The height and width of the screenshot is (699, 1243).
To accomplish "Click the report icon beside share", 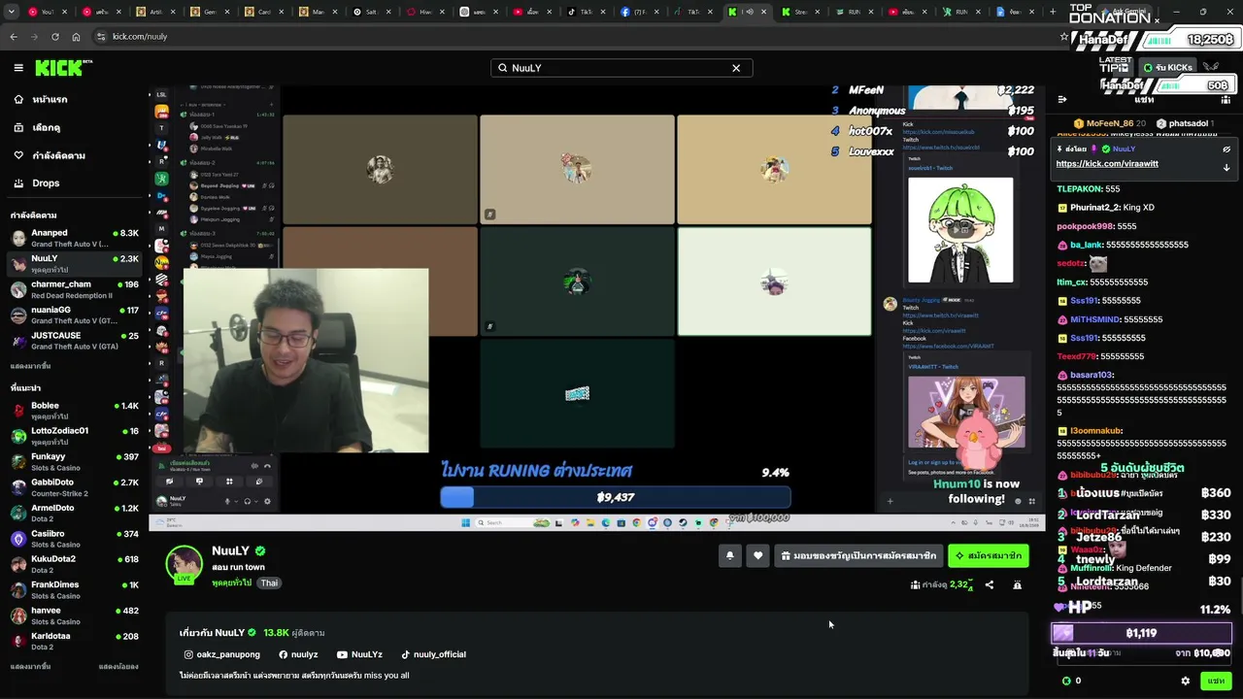I will [1017, 584].
